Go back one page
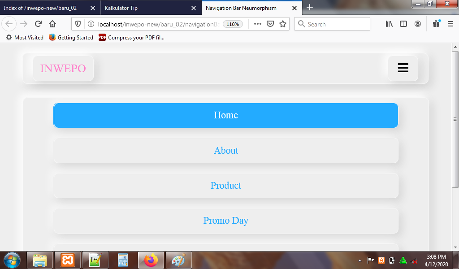 point(9,24)
